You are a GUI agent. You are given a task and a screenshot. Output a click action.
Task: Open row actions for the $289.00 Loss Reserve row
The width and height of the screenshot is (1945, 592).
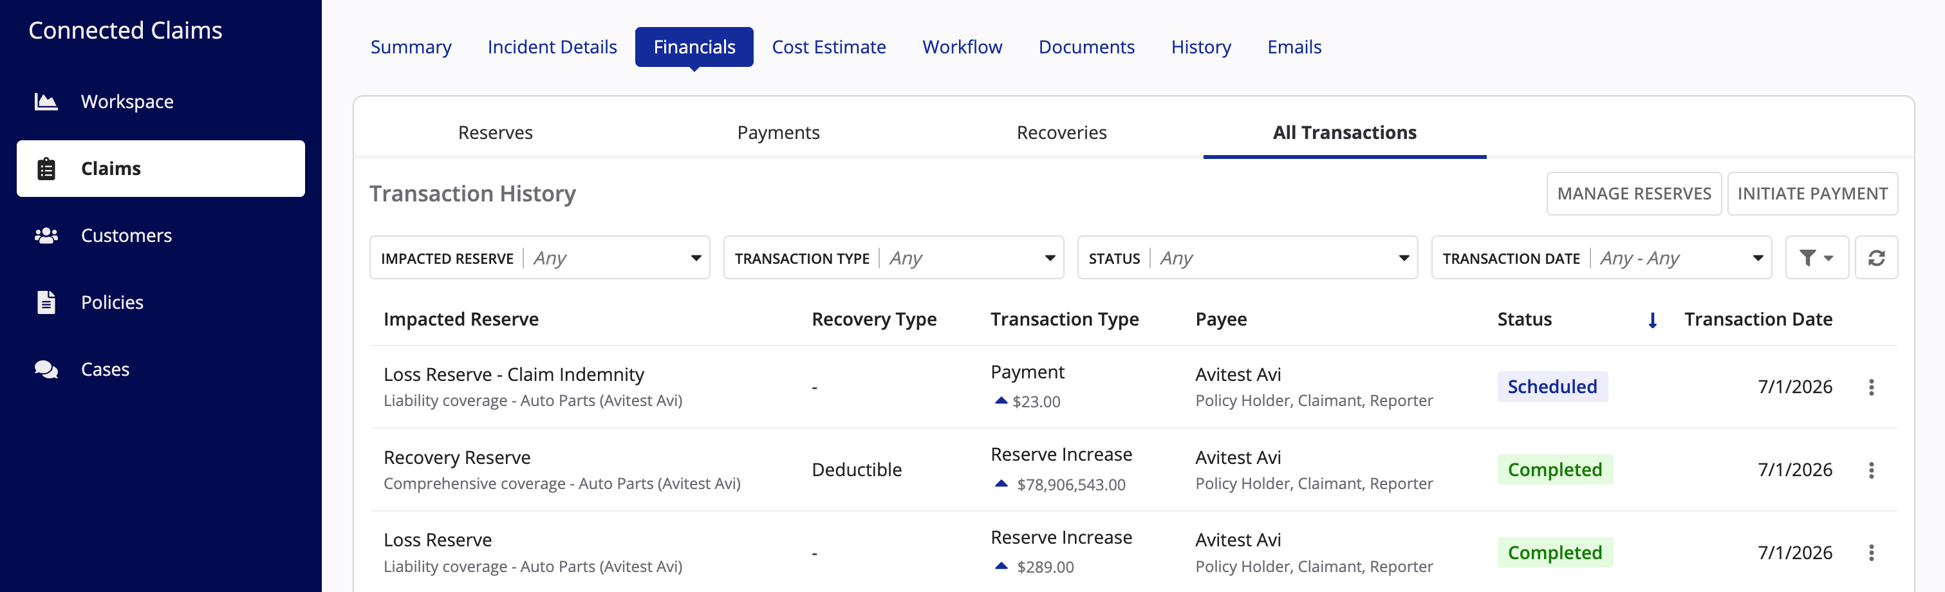[x=1871, y=553]
